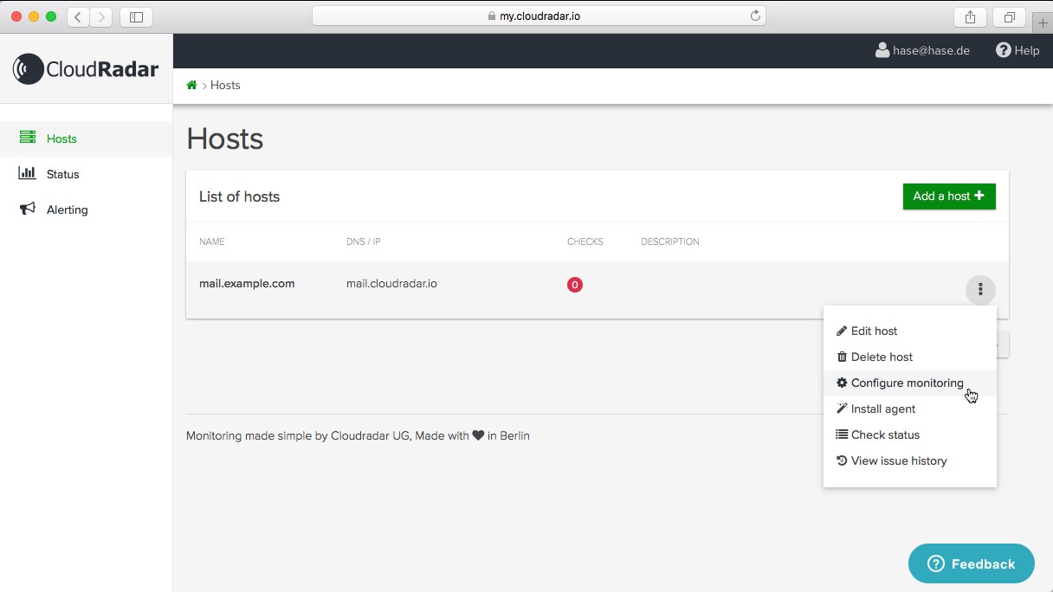Click the browser Share icon
1053x592 pixels.
click(x=970, y=16)
